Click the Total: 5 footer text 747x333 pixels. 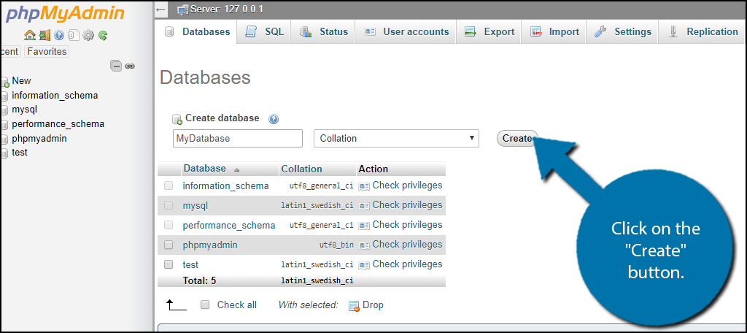(x=199, y=280)
